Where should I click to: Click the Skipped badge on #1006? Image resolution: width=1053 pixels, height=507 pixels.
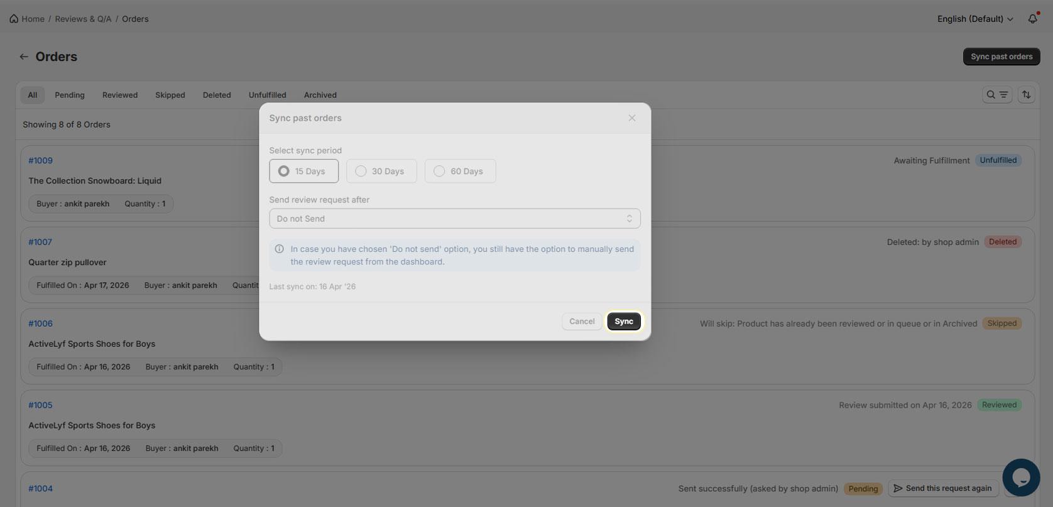[x=1002, y=324]
